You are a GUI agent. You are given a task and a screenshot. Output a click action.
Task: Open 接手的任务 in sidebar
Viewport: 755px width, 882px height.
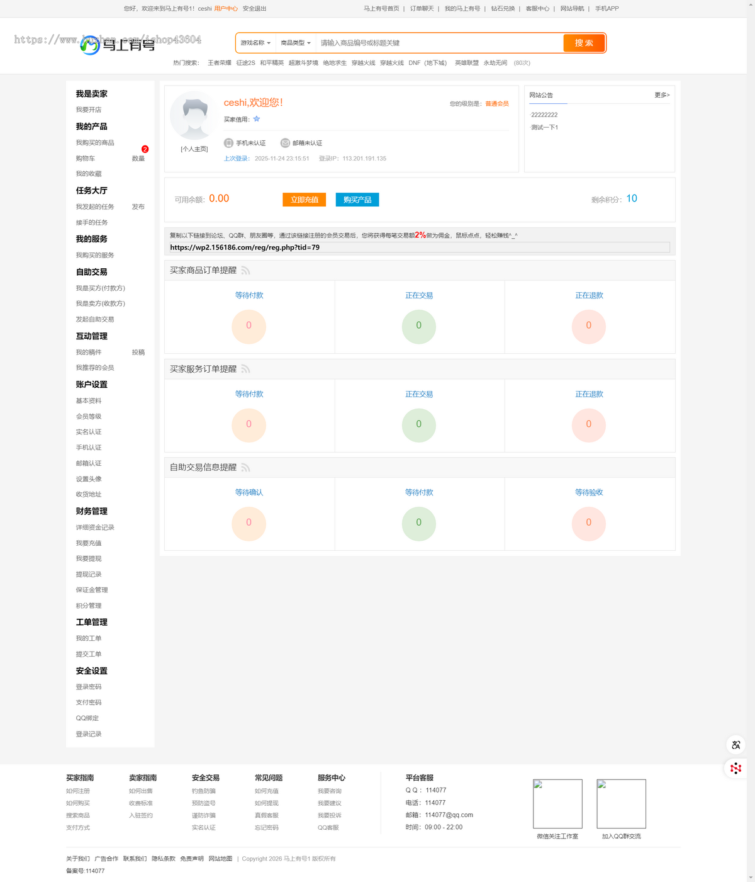coord(92,223)
